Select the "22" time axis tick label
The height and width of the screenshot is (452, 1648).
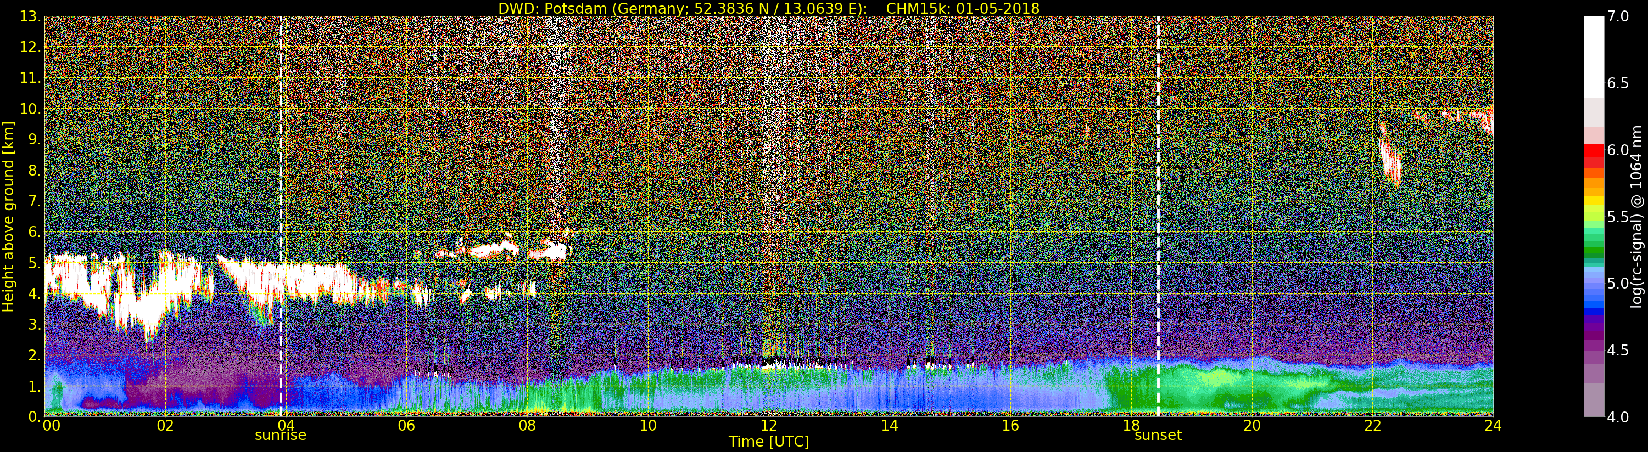pos(1373,425)
